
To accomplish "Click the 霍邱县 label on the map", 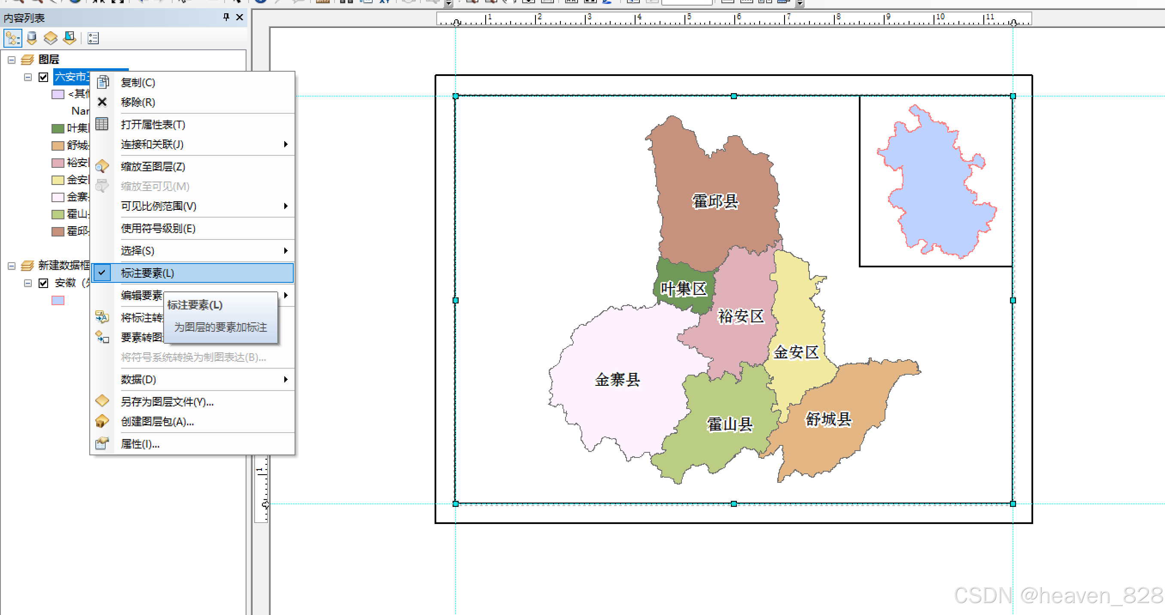I will (715, 201).
